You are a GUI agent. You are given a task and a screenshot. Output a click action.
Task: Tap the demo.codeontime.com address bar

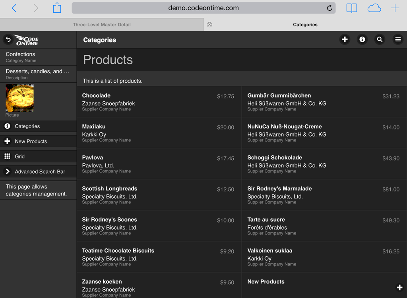(x=203, y=8)
